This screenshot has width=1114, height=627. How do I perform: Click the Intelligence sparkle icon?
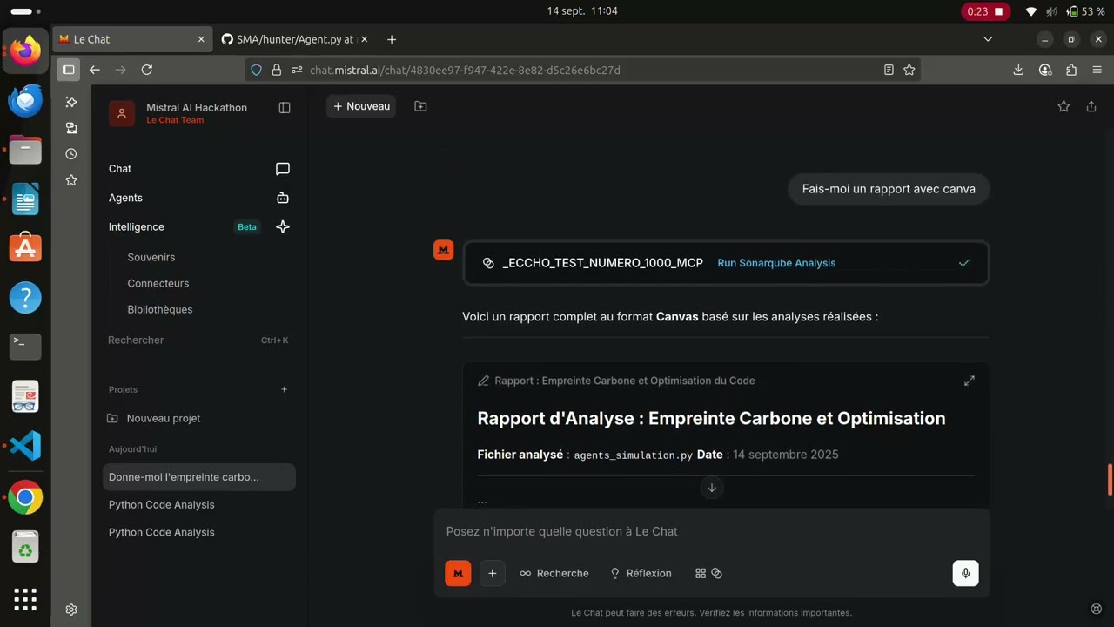283,226
